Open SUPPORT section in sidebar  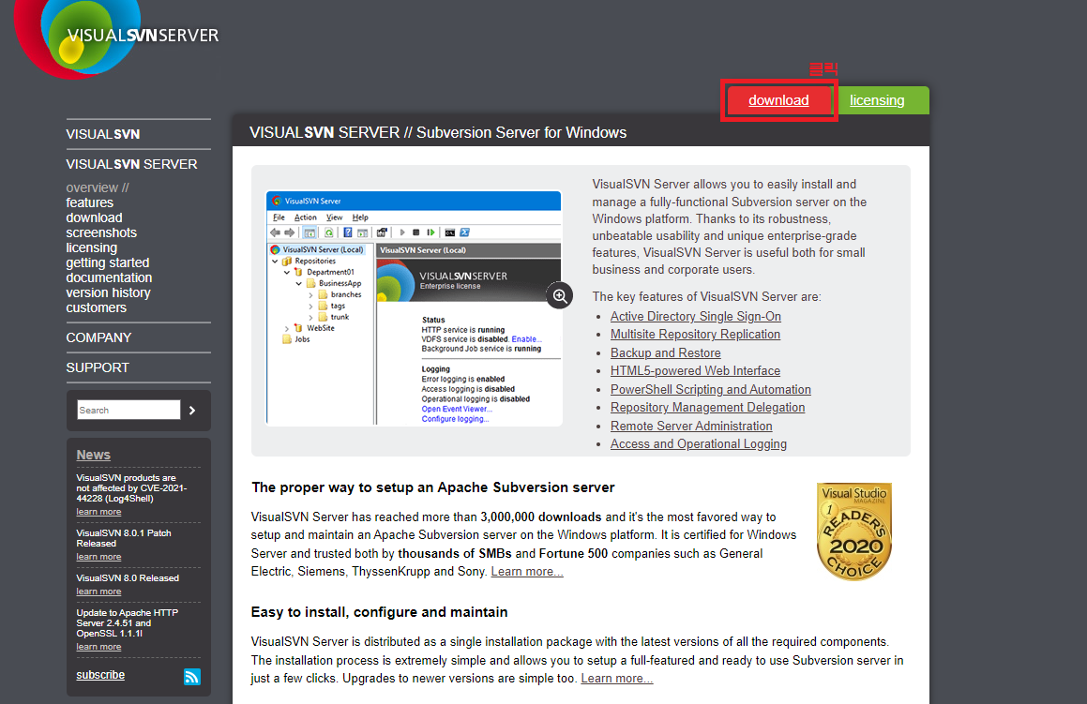(x=98, y=368)
